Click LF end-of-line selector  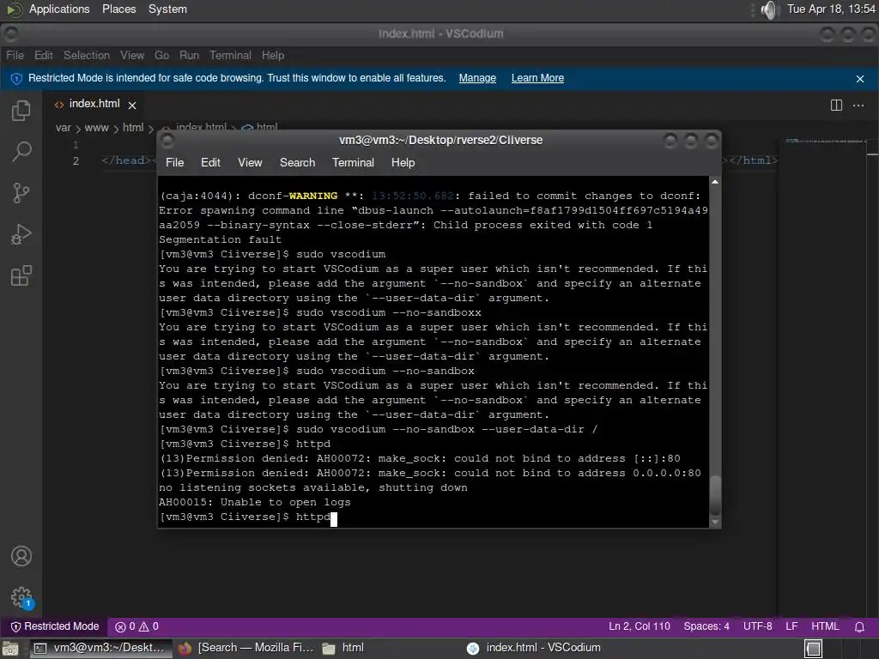coord(791,626)
